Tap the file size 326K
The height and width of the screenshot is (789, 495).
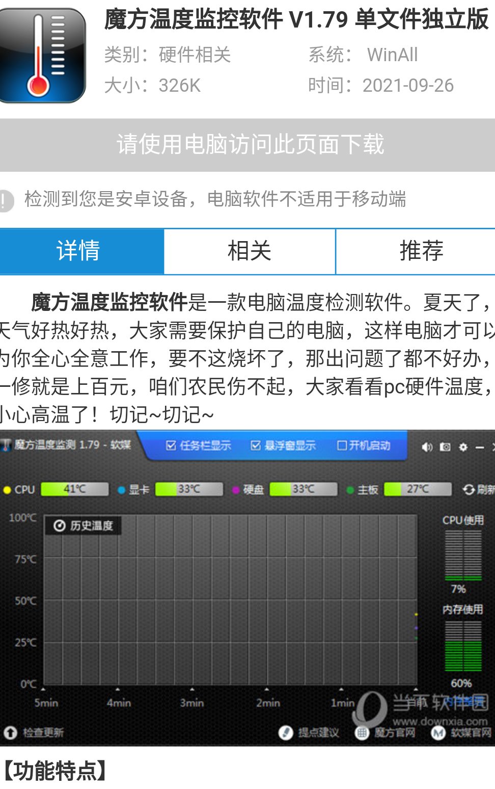[180, 85]
